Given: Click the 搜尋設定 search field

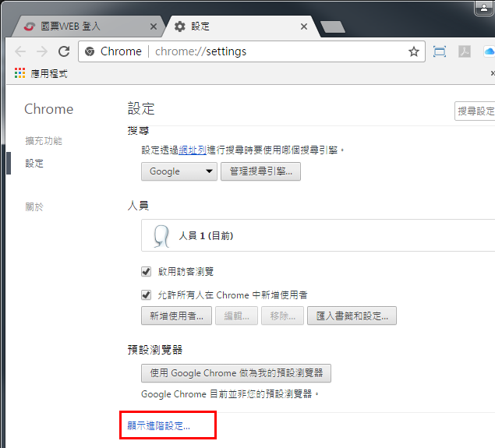Looking at the screenshot, I should (x=475, y=111).
